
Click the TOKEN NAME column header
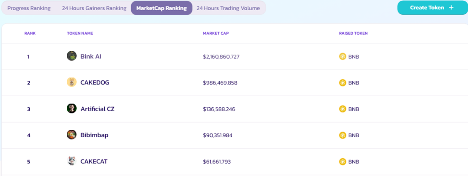[x=80, y=33]
